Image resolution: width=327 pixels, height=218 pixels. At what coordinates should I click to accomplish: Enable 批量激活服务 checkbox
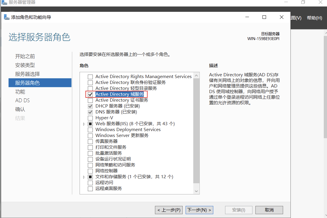click(90, 153)
